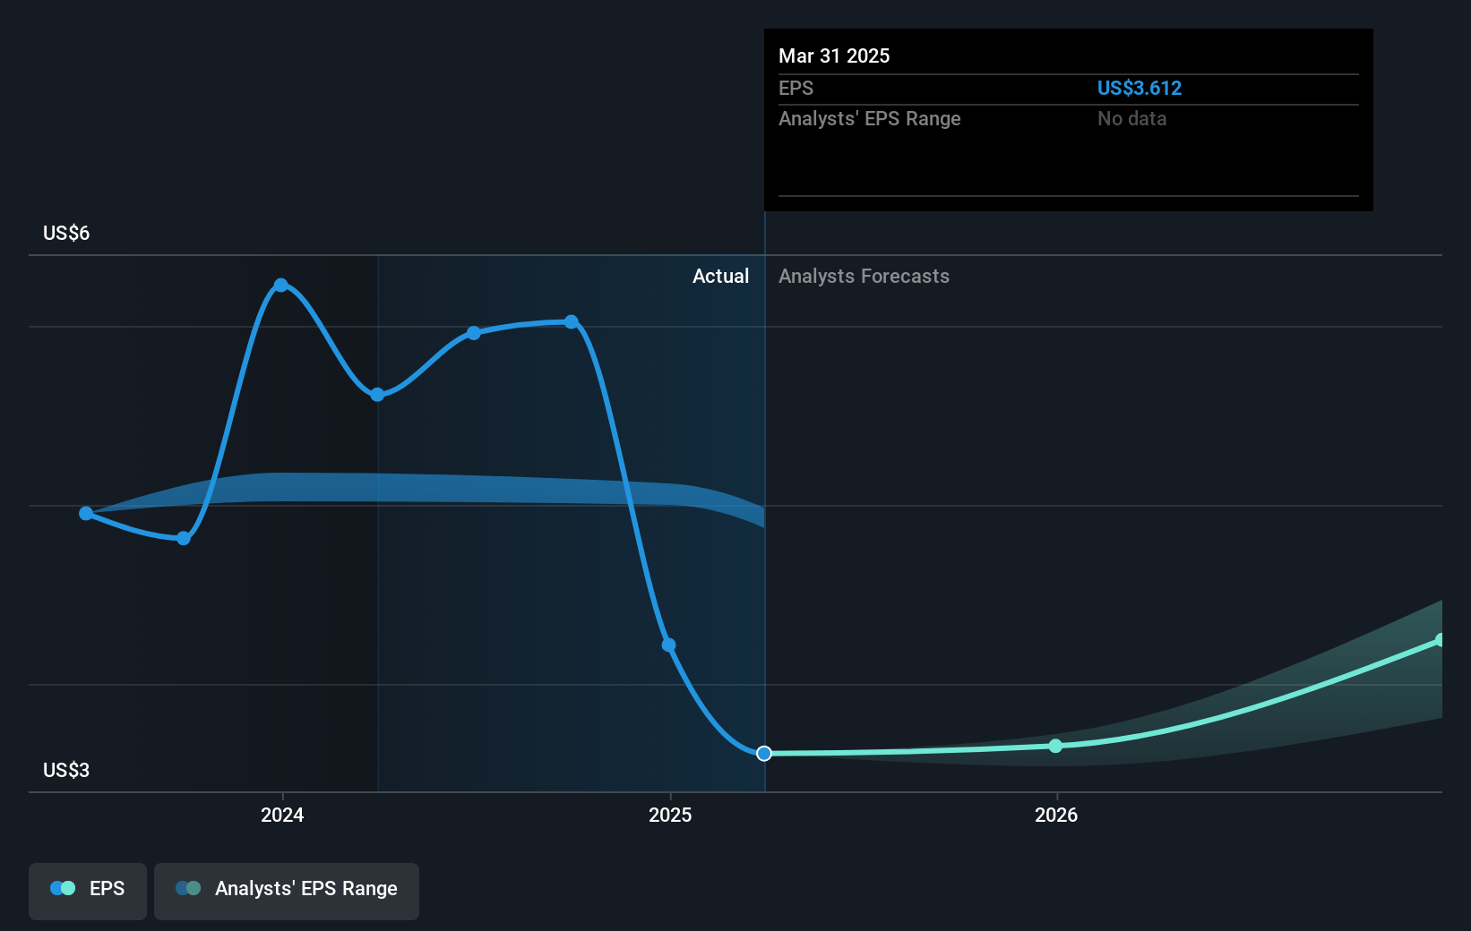Screen dimensions: 1471x931
Task: Click the EPS data point after 2024 peak
Action: 377,395
